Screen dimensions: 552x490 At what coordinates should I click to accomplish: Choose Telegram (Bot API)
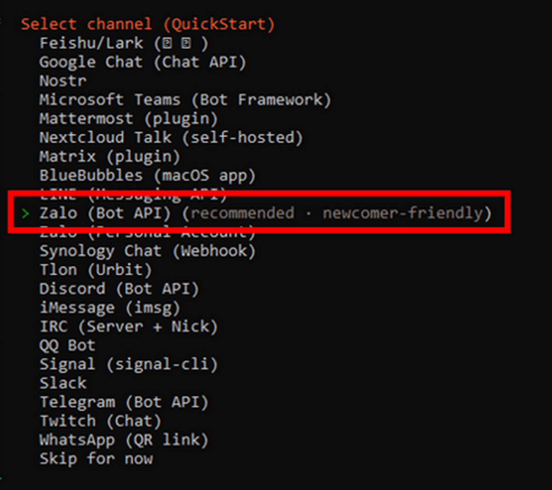point(123,402)
